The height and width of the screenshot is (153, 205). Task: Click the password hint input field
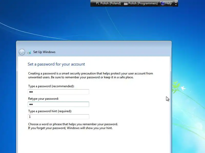(x=58, y=117)
